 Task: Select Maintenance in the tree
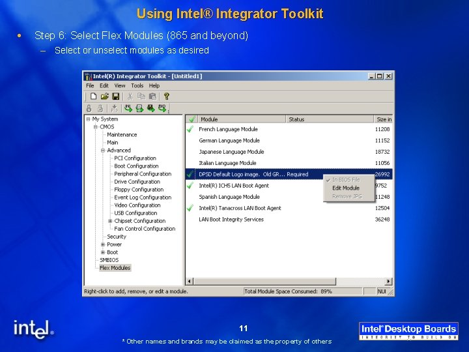pyautogui.click(x=122, y=135)
